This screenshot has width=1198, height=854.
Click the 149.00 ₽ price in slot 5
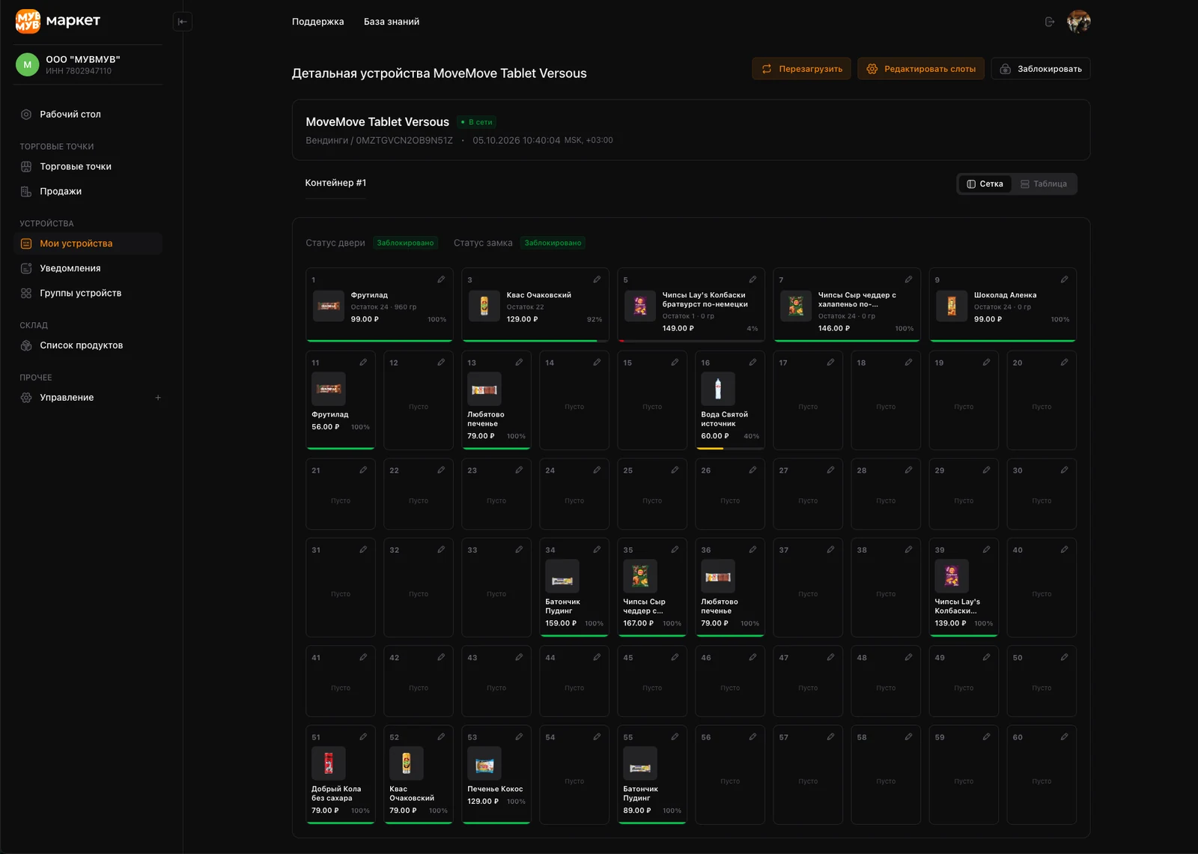tap(678, 328)
